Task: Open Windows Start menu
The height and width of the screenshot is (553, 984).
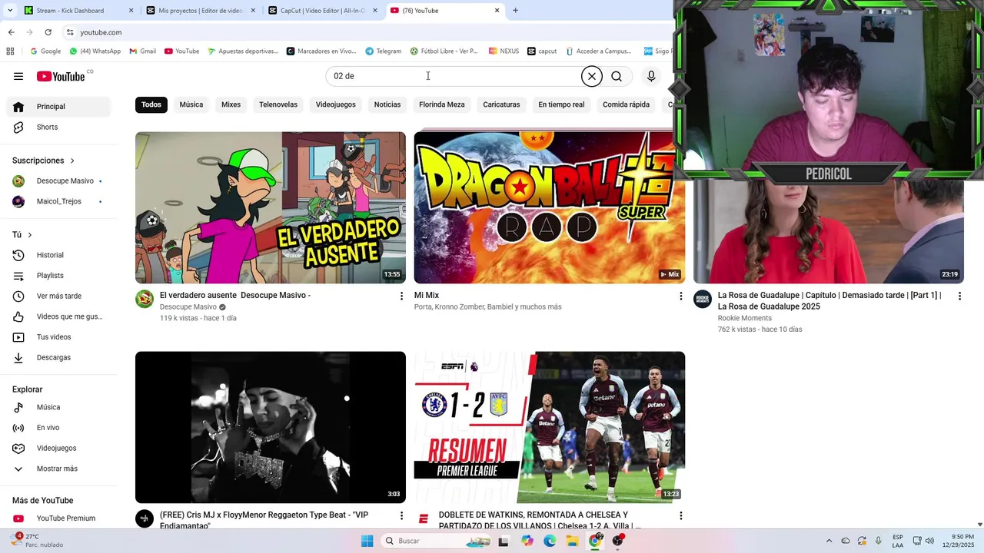Action: pyautogui.click(x=367, y=541)
